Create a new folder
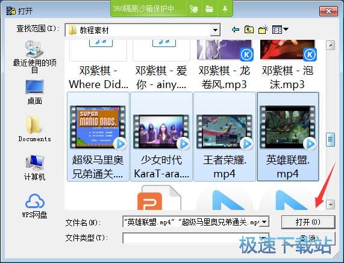The height and width of the screenshot is (263, 344). tap(263, 30)
